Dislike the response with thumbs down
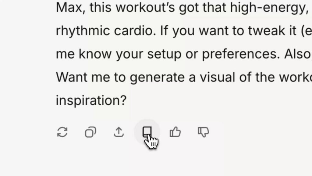The width and height of the screenshot is (312, 176). pyautogui.click(x=203, y=132)
